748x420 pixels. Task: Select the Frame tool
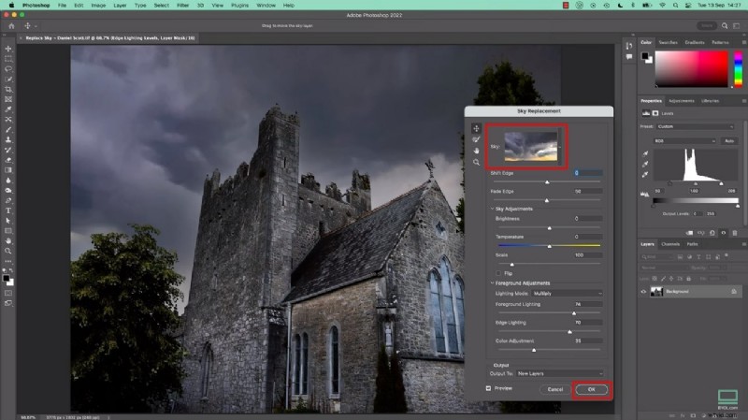point(8,99)
